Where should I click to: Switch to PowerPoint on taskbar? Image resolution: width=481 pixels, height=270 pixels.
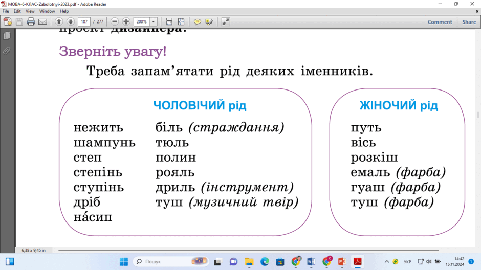tap(342, 262)
